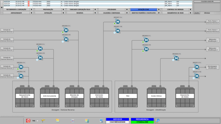Open the Estação ETAR menu
Image resolution: width=221 pixels, height=124 pixels.
point(144,9)
